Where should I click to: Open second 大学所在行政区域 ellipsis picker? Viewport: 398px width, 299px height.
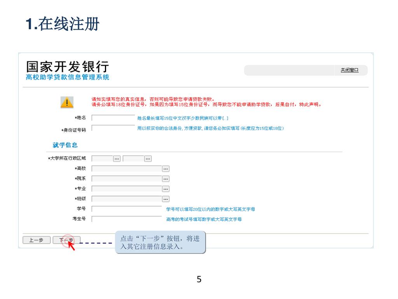pyautogui.click(x=148, y=159)
